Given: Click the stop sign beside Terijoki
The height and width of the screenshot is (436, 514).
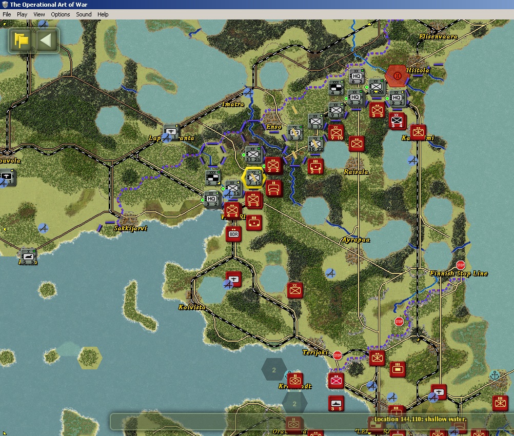Looking at the screenshot, I should [338, 355].
